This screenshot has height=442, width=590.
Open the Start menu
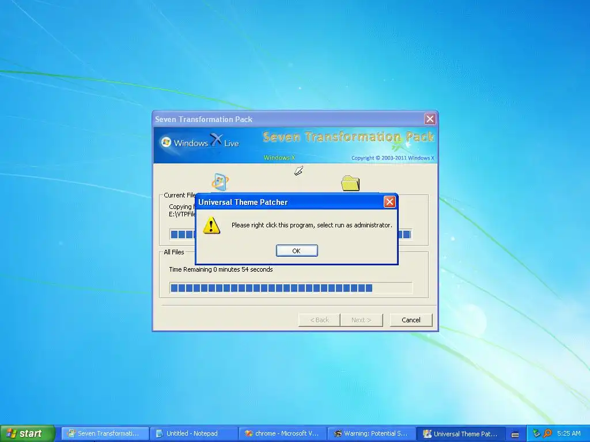[x=28, y=433]
